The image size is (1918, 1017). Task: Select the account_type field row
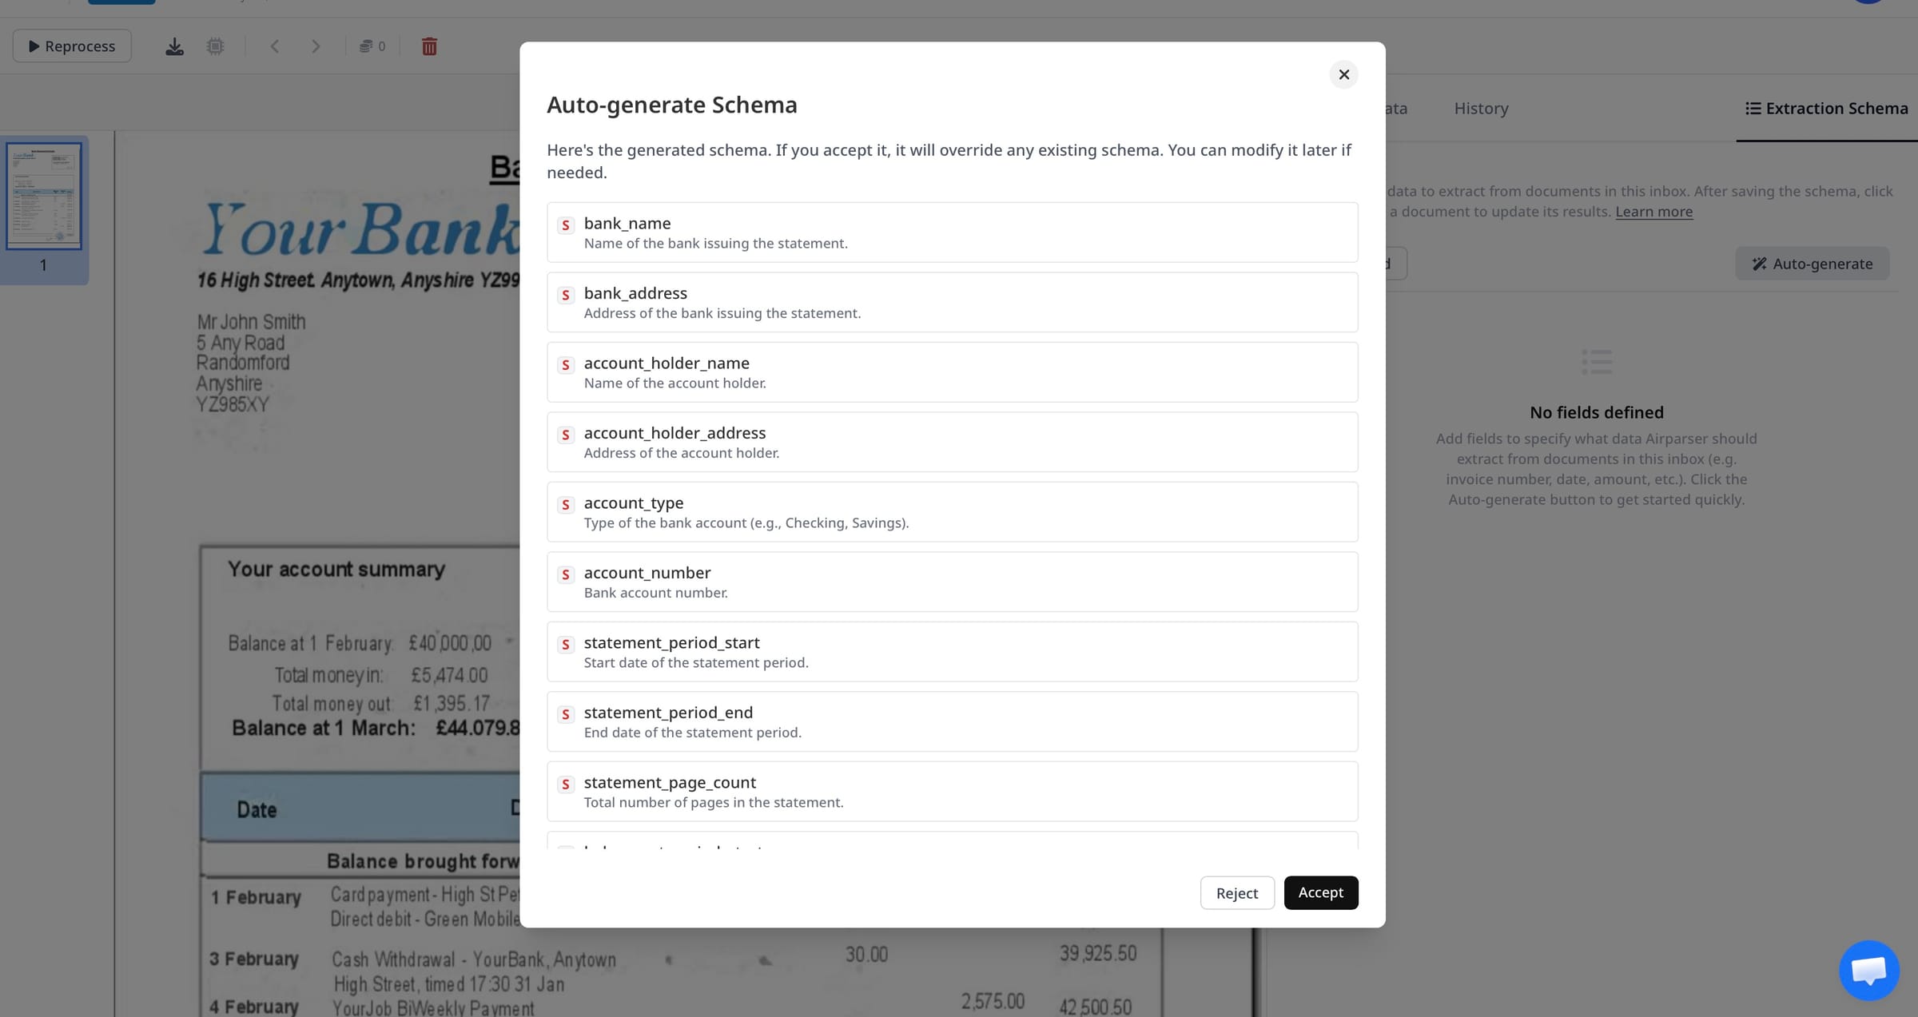coord(952,512)
